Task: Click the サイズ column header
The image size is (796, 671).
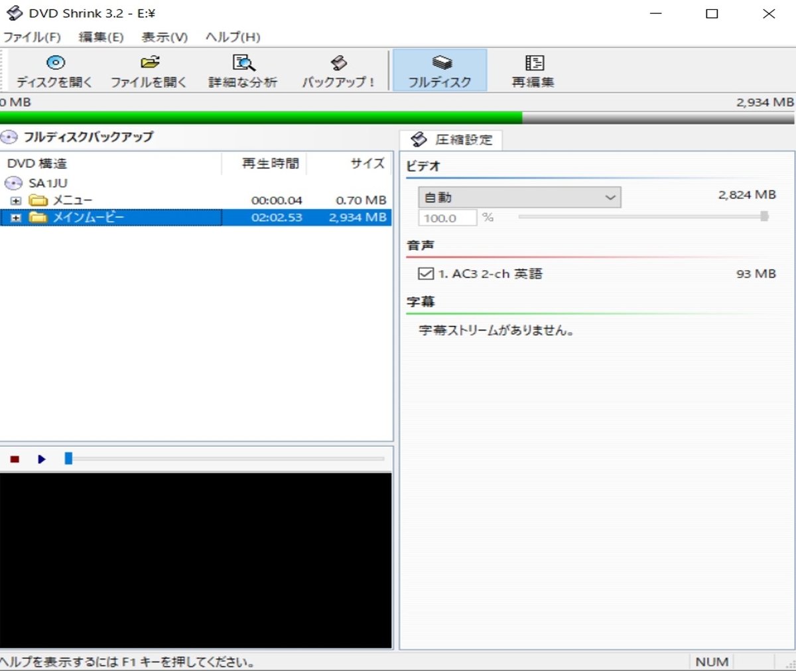Action: pos(350,163)
